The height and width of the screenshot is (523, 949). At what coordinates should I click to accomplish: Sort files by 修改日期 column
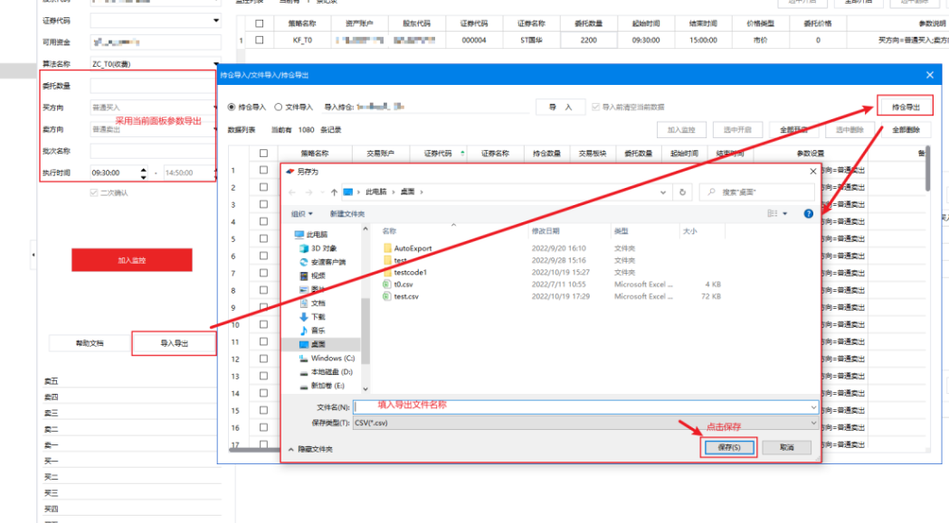546,231
